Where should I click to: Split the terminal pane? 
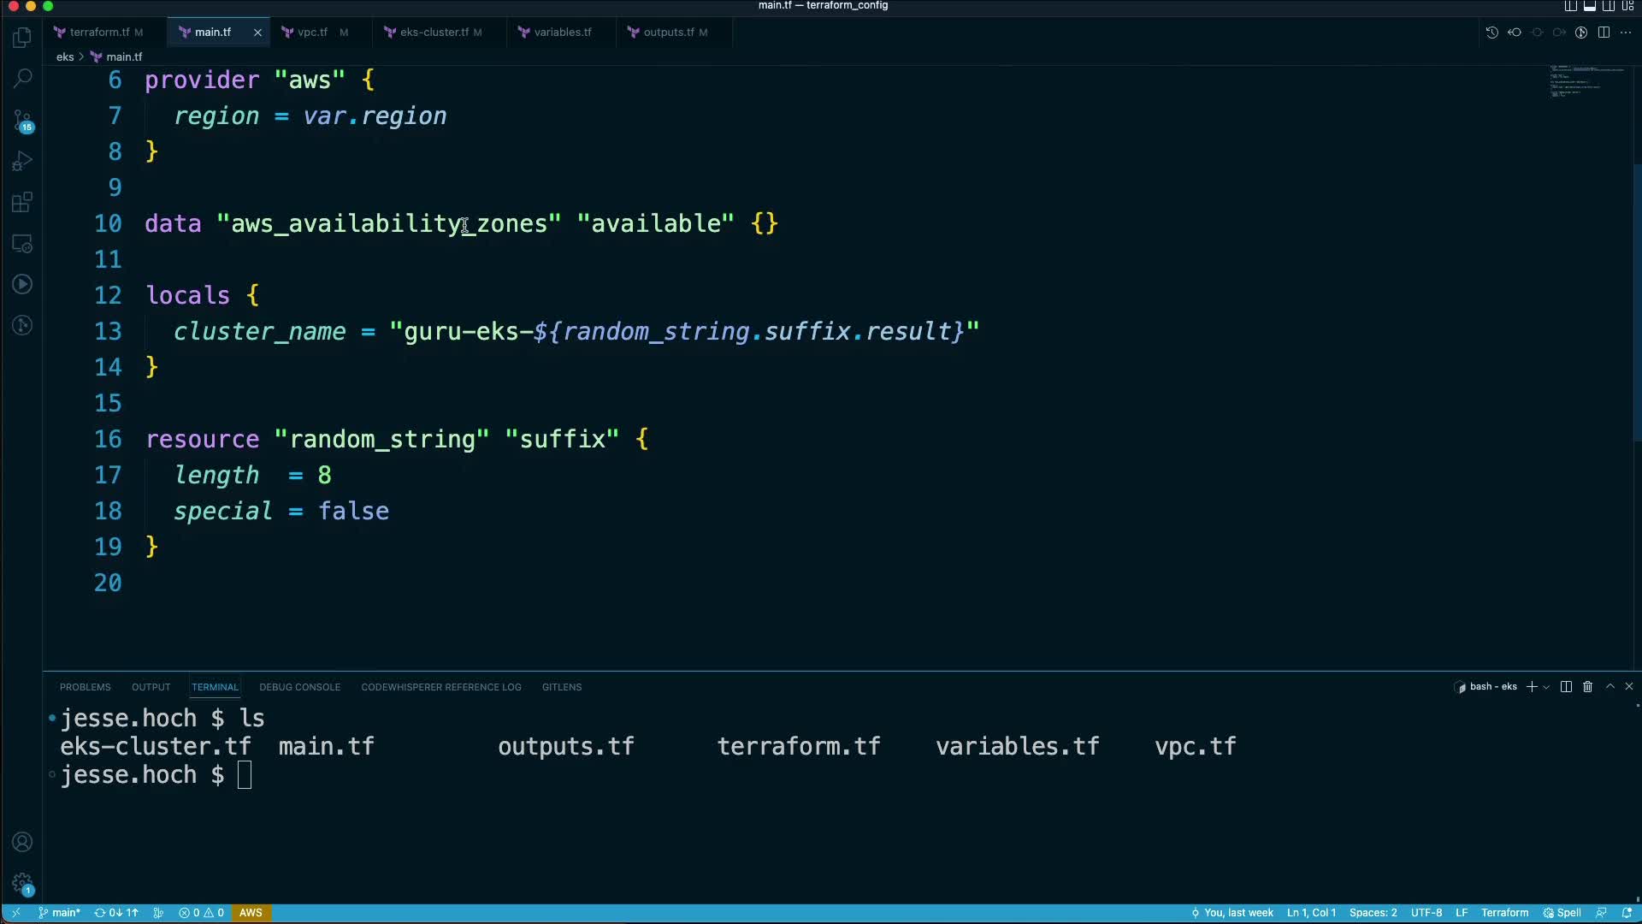[x=1566, y=687]
